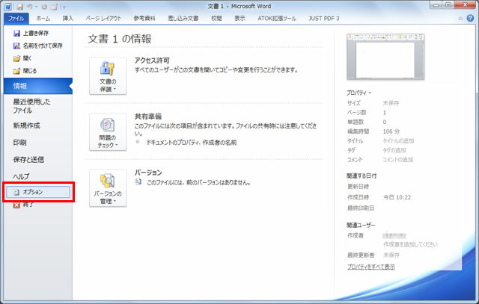Open オプション with the settings icon
This screenshot has height=304, width=479.
click(38, 192)
